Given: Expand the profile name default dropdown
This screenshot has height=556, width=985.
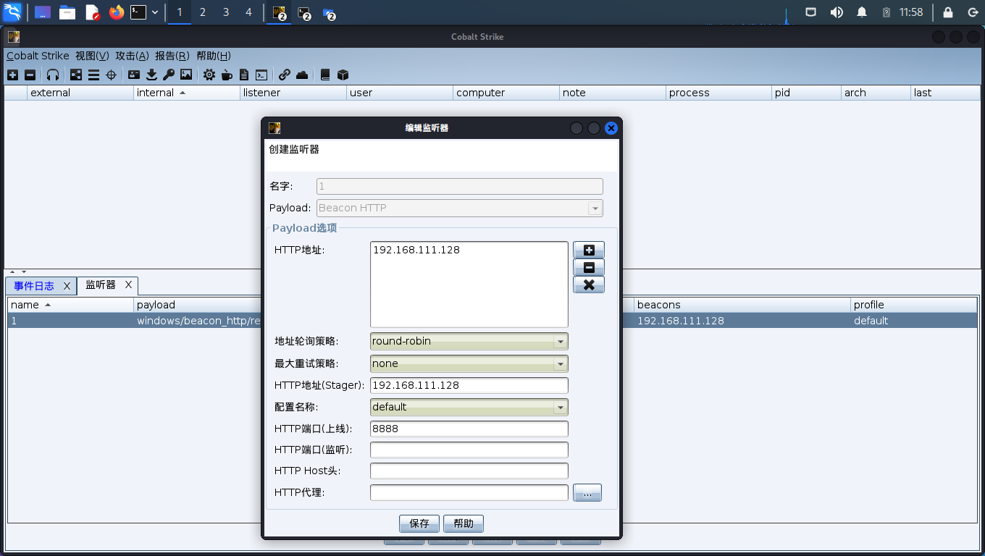Looking at the screenshot, I should pos(560,407).
